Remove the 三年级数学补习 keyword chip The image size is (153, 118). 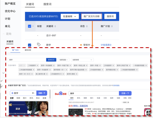pyautogui.click(x=63, y=74)
